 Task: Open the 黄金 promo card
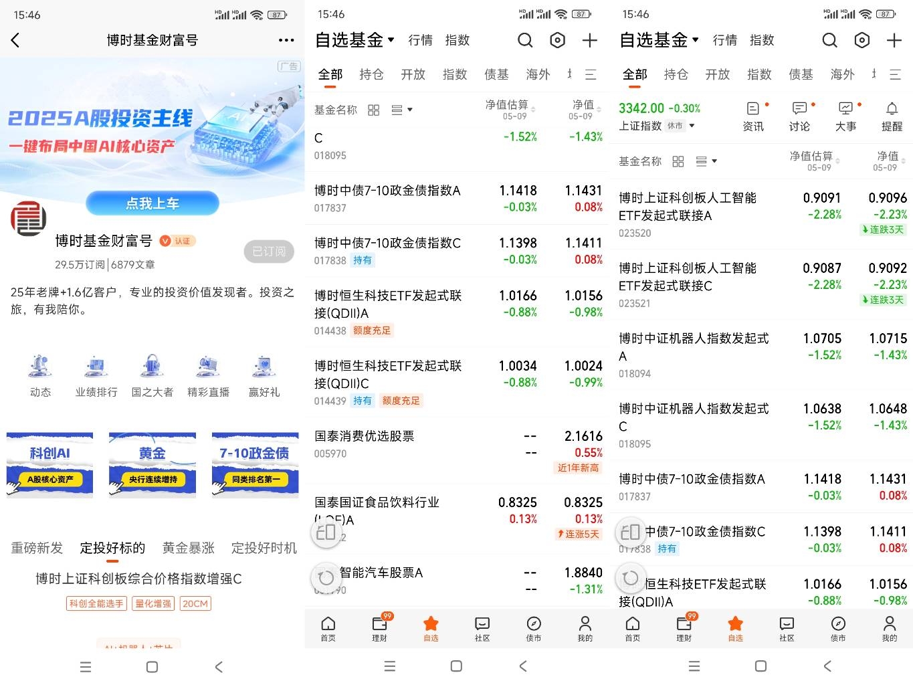point(153,465)
